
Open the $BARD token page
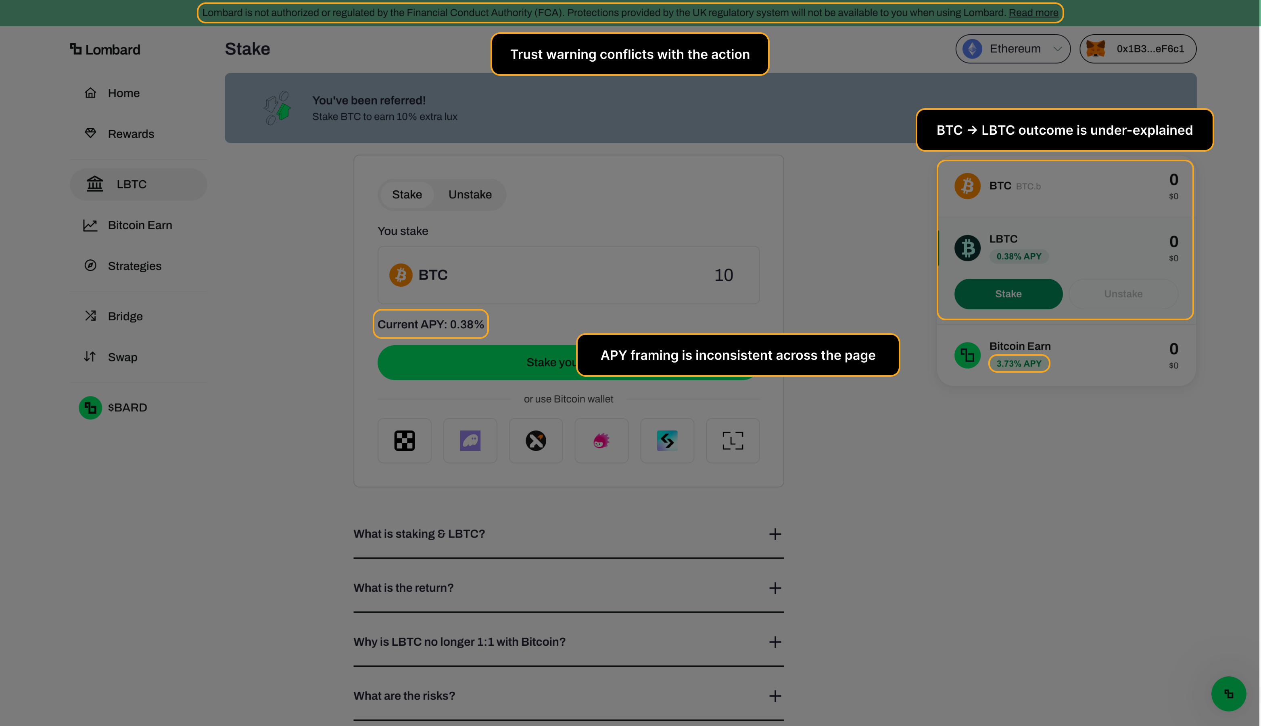[113, 407]
